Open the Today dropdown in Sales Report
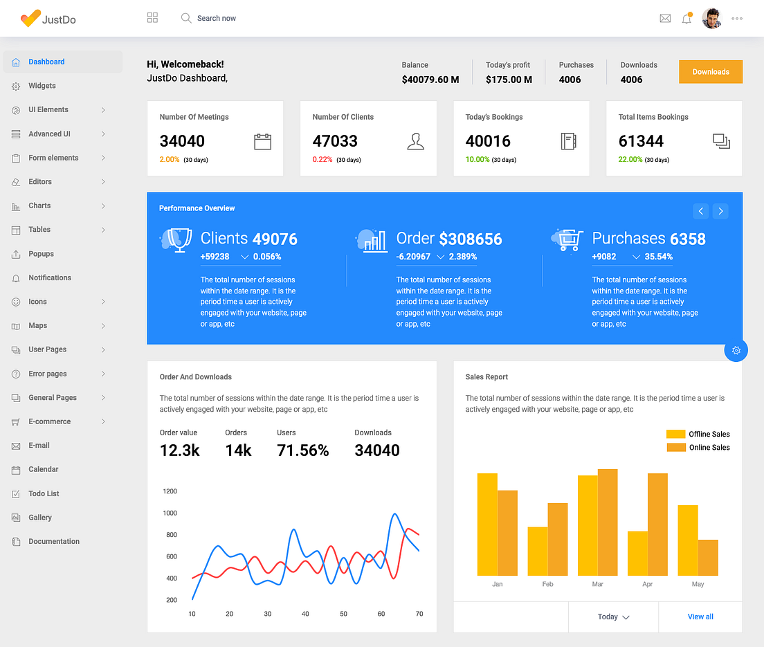The image size is (764, 647). pos(612,617)
